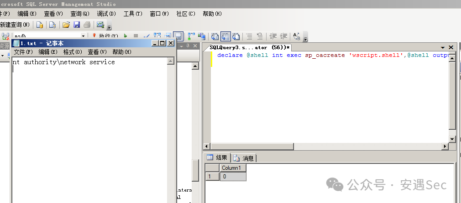Open the Tools (工具) menu

tap(133, 14)
